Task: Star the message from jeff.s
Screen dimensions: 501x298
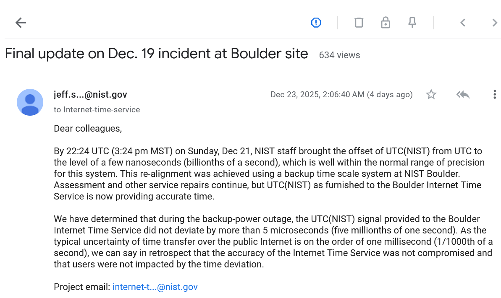Action: (x=431, y=95)
